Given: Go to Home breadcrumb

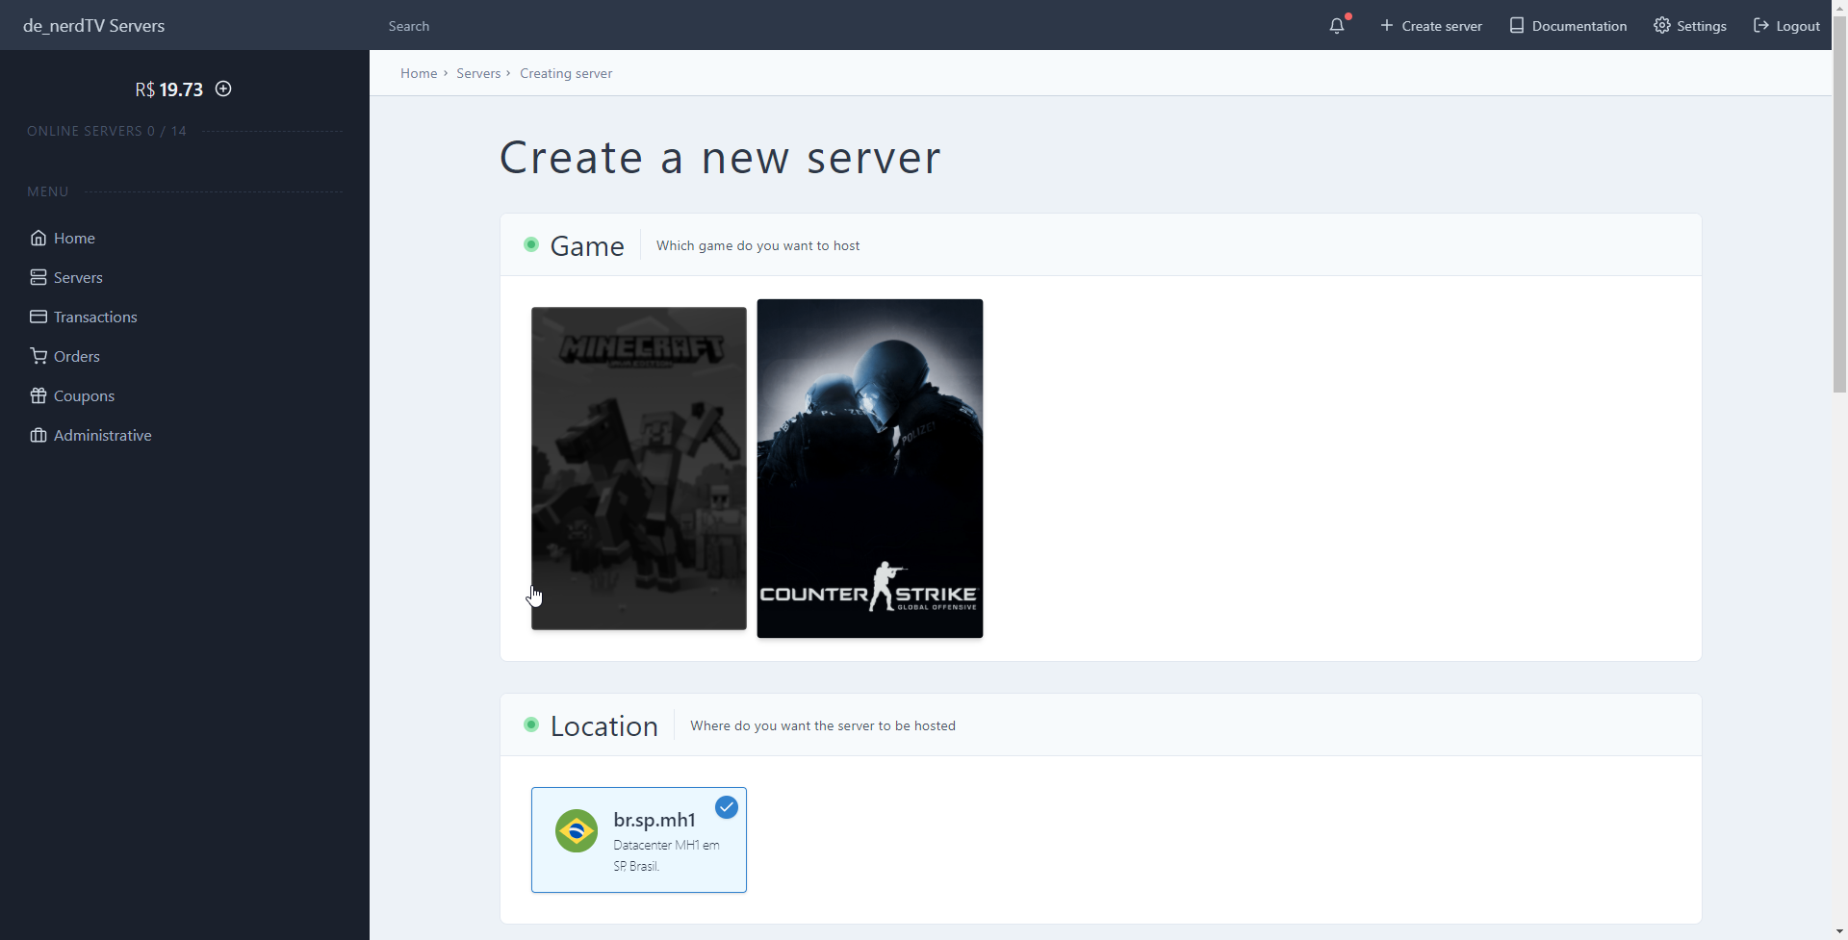Looking at the screenshot, I should point(419,73).
